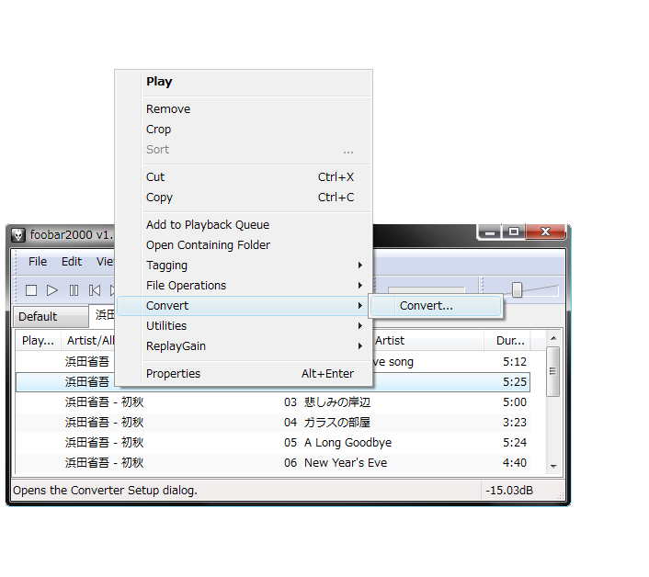Click the 5:25 duration in selected row
Viewport: 649px width, 577px height.
pos(515,382)
